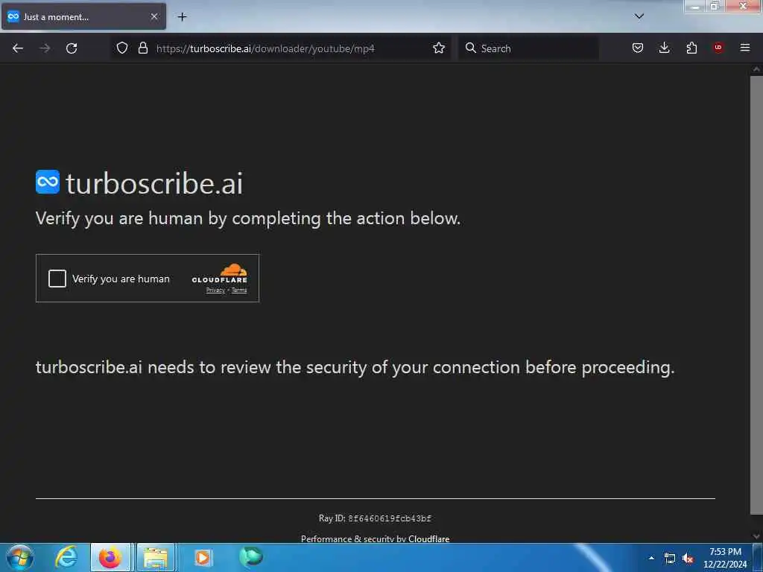Screen dimensions: 763x572
Task: Click the forward navigation arrow
Action: click(45, 48)
